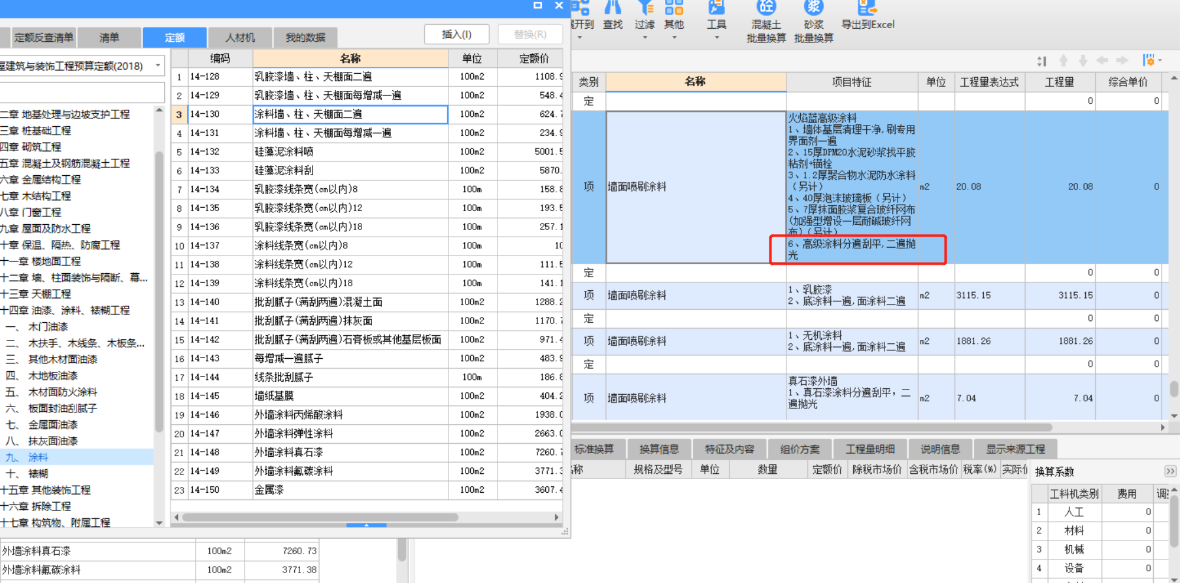Select quota row 14-128 乳胶漆墙、柱、天棚面二遍
1180x583 pixels.
pyautogui.click(x=367, y=76)
